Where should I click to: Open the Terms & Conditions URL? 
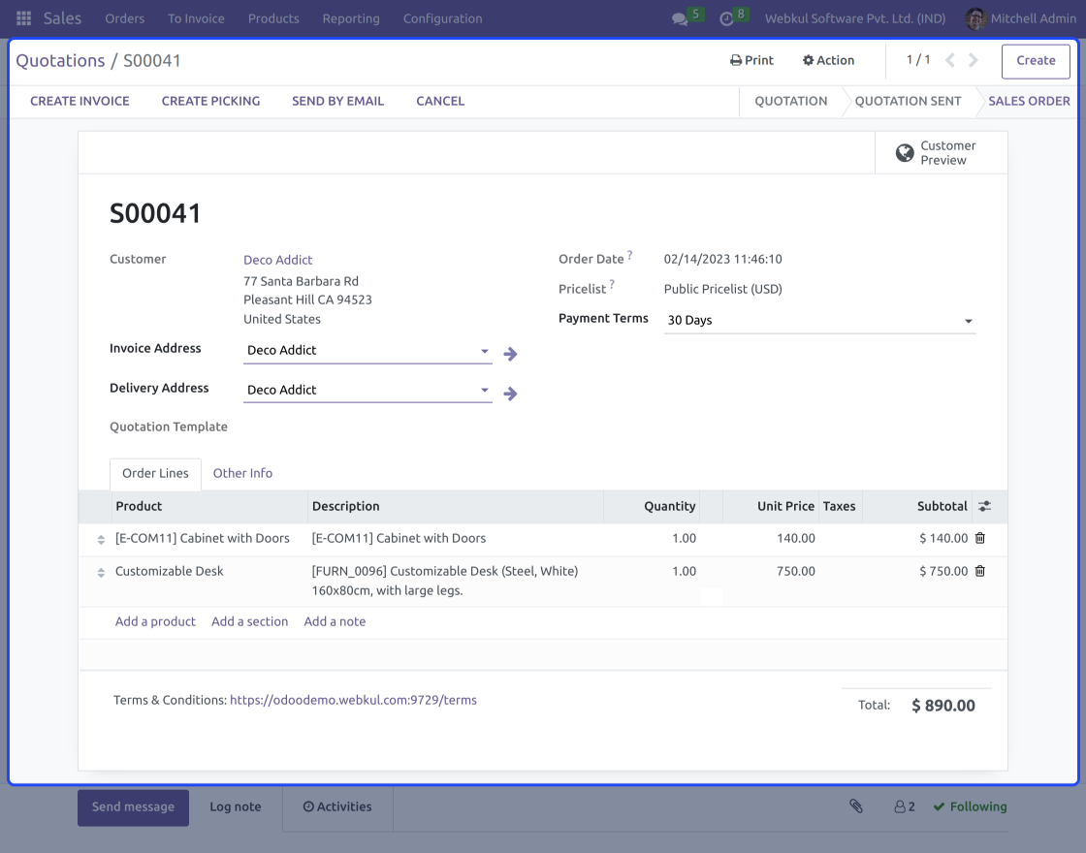point(353,700)
